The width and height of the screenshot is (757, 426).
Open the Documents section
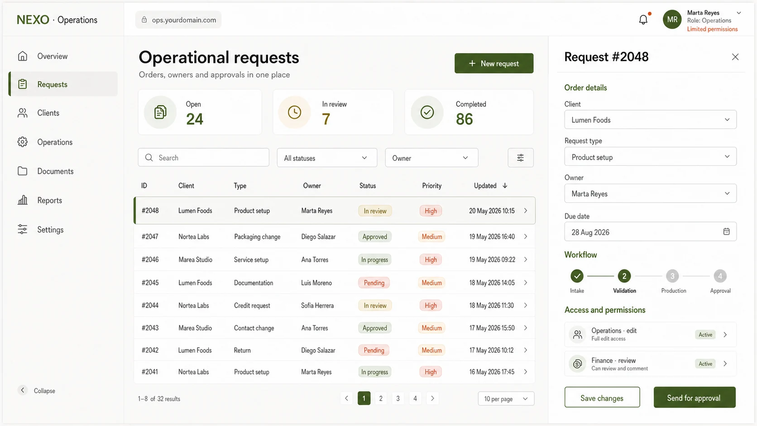(63, 171)
